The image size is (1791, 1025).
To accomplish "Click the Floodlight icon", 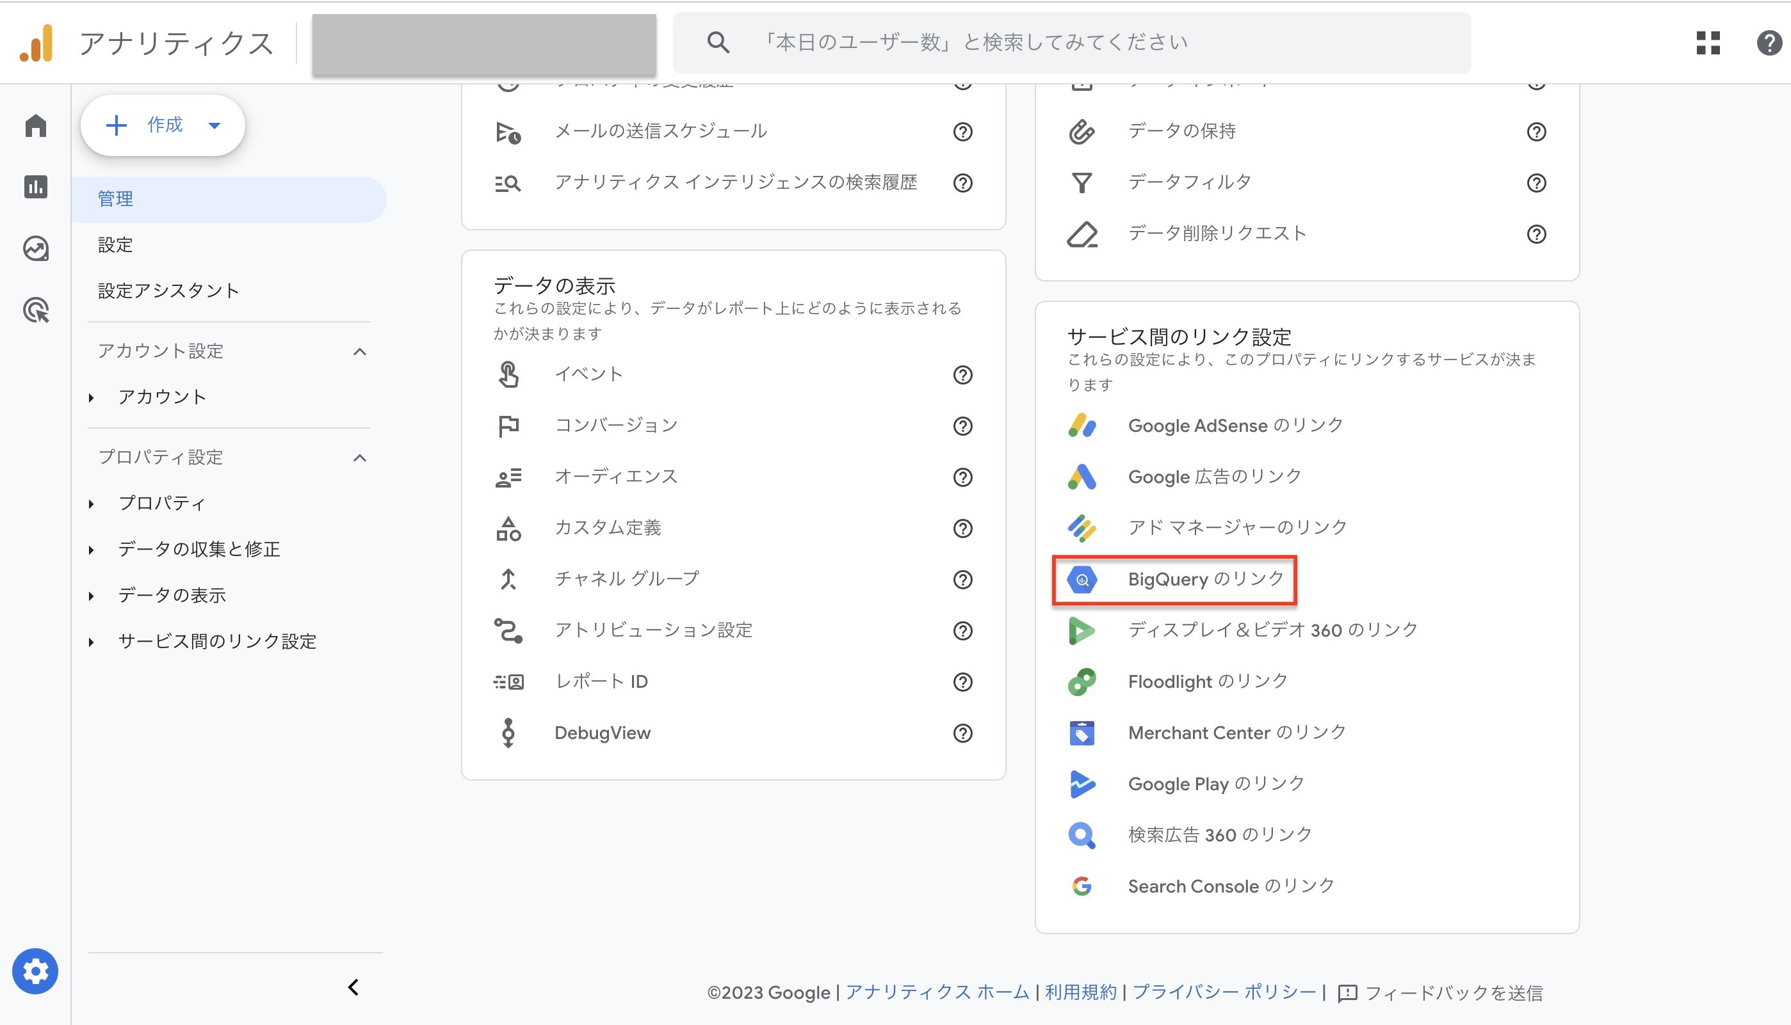I will click(x=1082, y=681).
